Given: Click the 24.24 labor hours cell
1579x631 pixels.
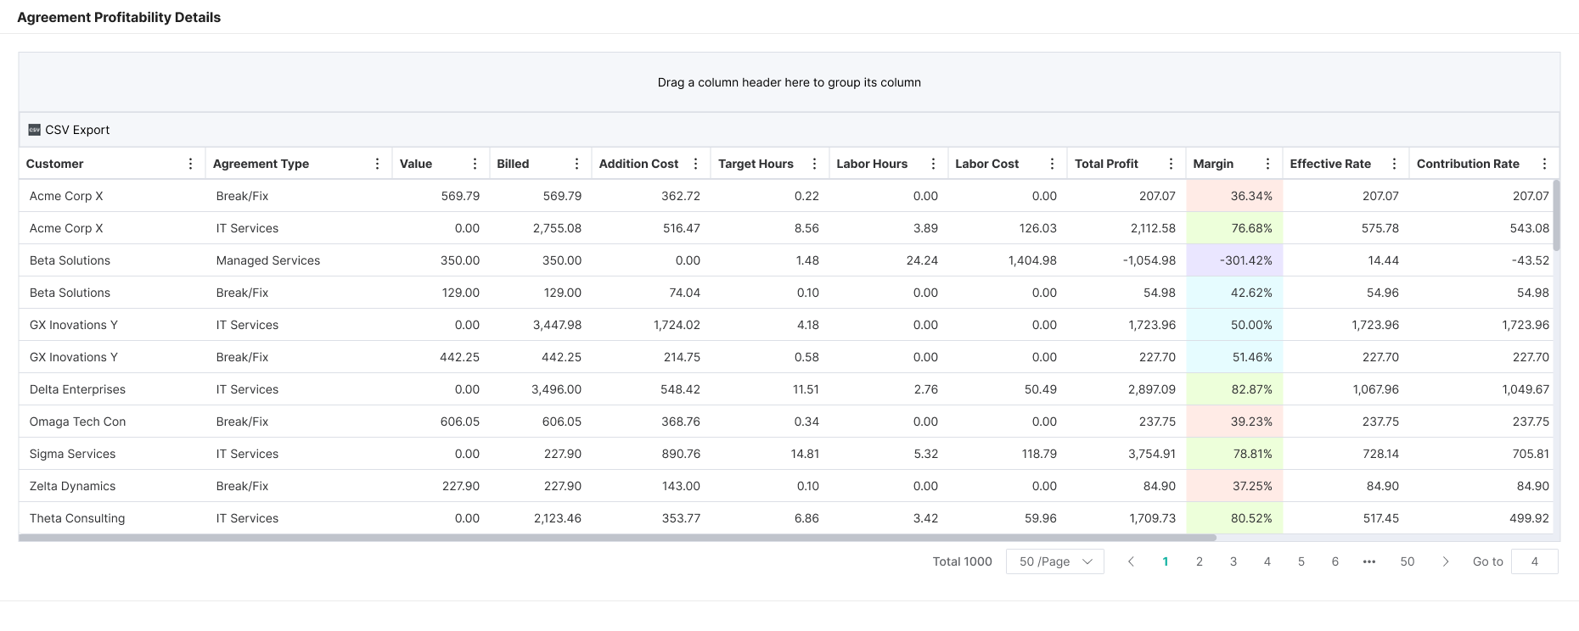Looking at the screenshot, I should pyautogui.click(x=889, y=260).
